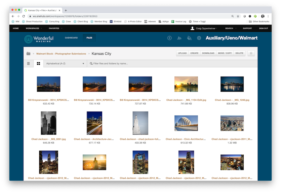Viewport: 281px width, 193px height.
Task: Open the Consulting bookmark
Action: click(x=52, y=21)
